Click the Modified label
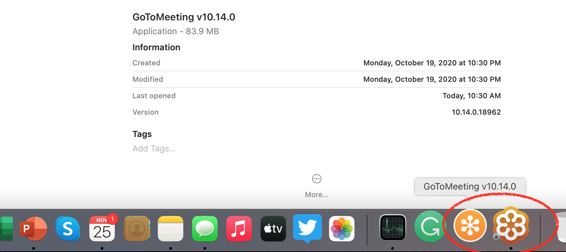 (148, 79)
